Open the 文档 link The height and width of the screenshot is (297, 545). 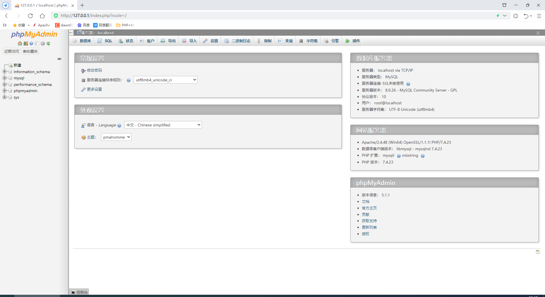(x=366, y=201)
